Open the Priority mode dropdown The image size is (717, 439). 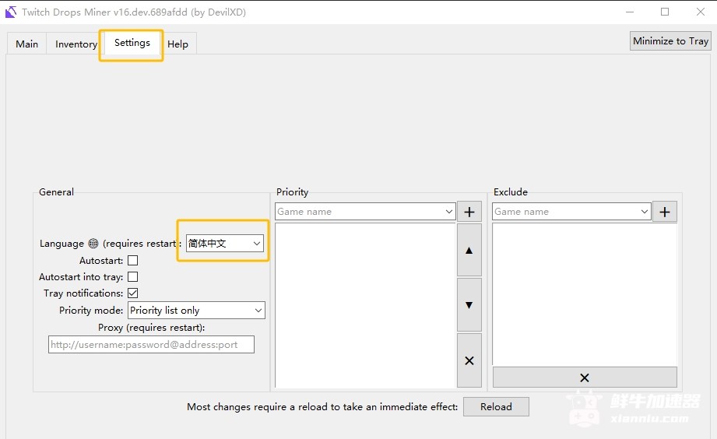point(196,311)
